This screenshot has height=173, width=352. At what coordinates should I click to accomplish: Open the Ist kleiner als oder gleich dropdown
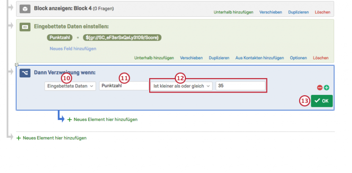(x=181, y=86)
